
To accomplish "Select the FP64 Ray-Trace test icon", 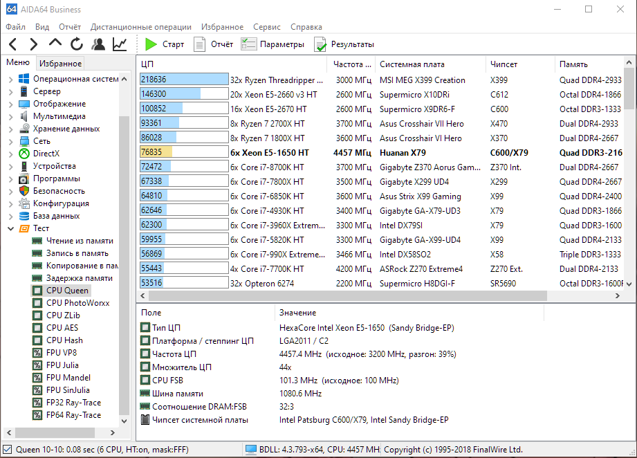I will [x=37, y=415].
